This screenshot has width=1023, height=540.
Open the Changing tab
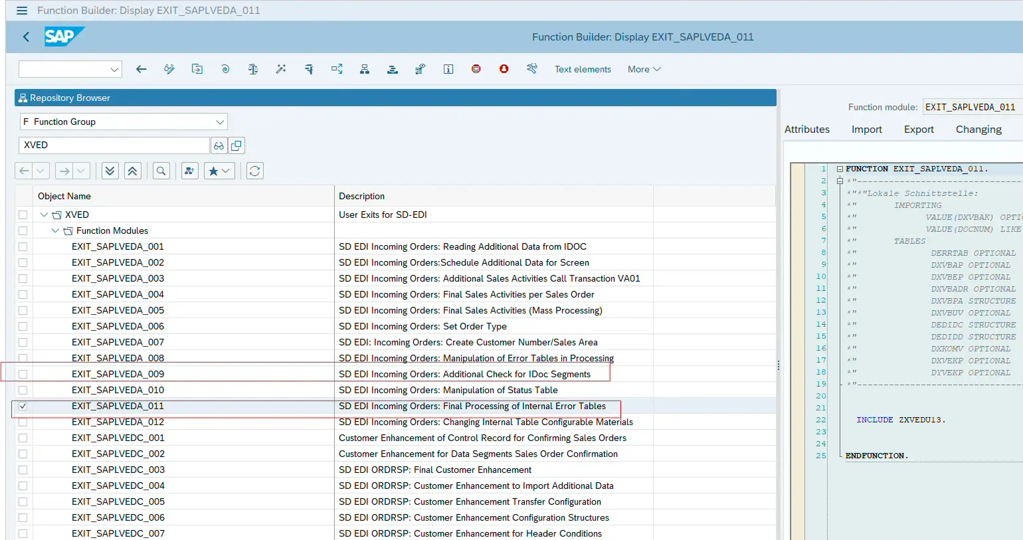978,130
